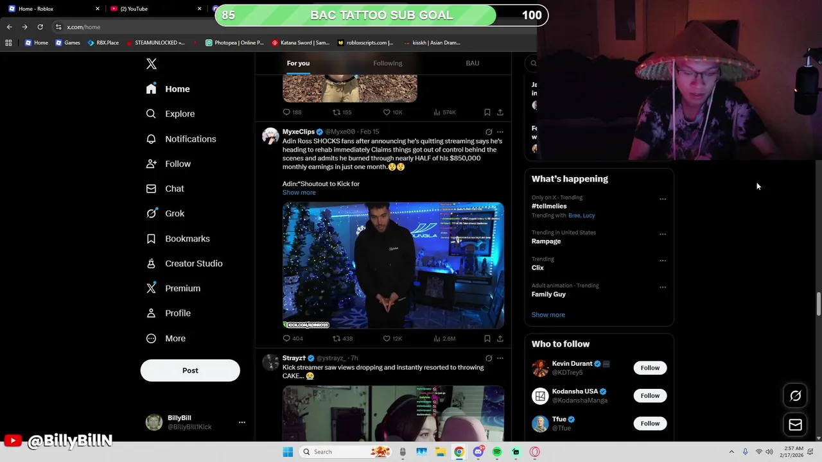Switch to the Following tab

click(388, 63)
